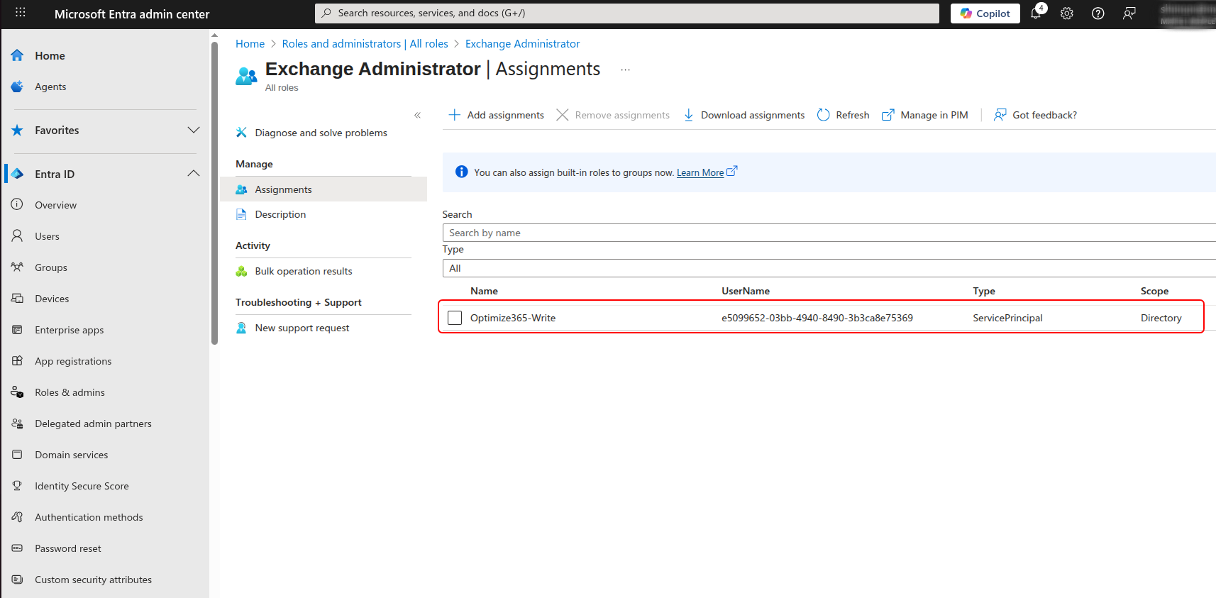Click the Microsoft Entra admin center title

[x=132, y=14]
